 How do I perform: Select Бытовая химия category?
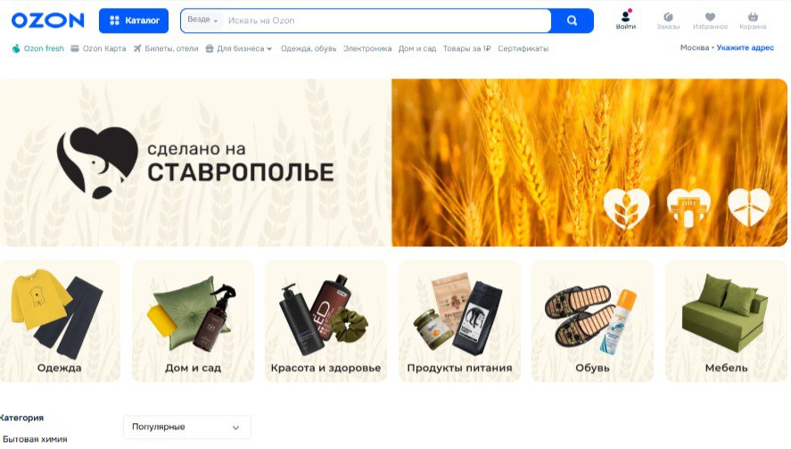point(35,439)
